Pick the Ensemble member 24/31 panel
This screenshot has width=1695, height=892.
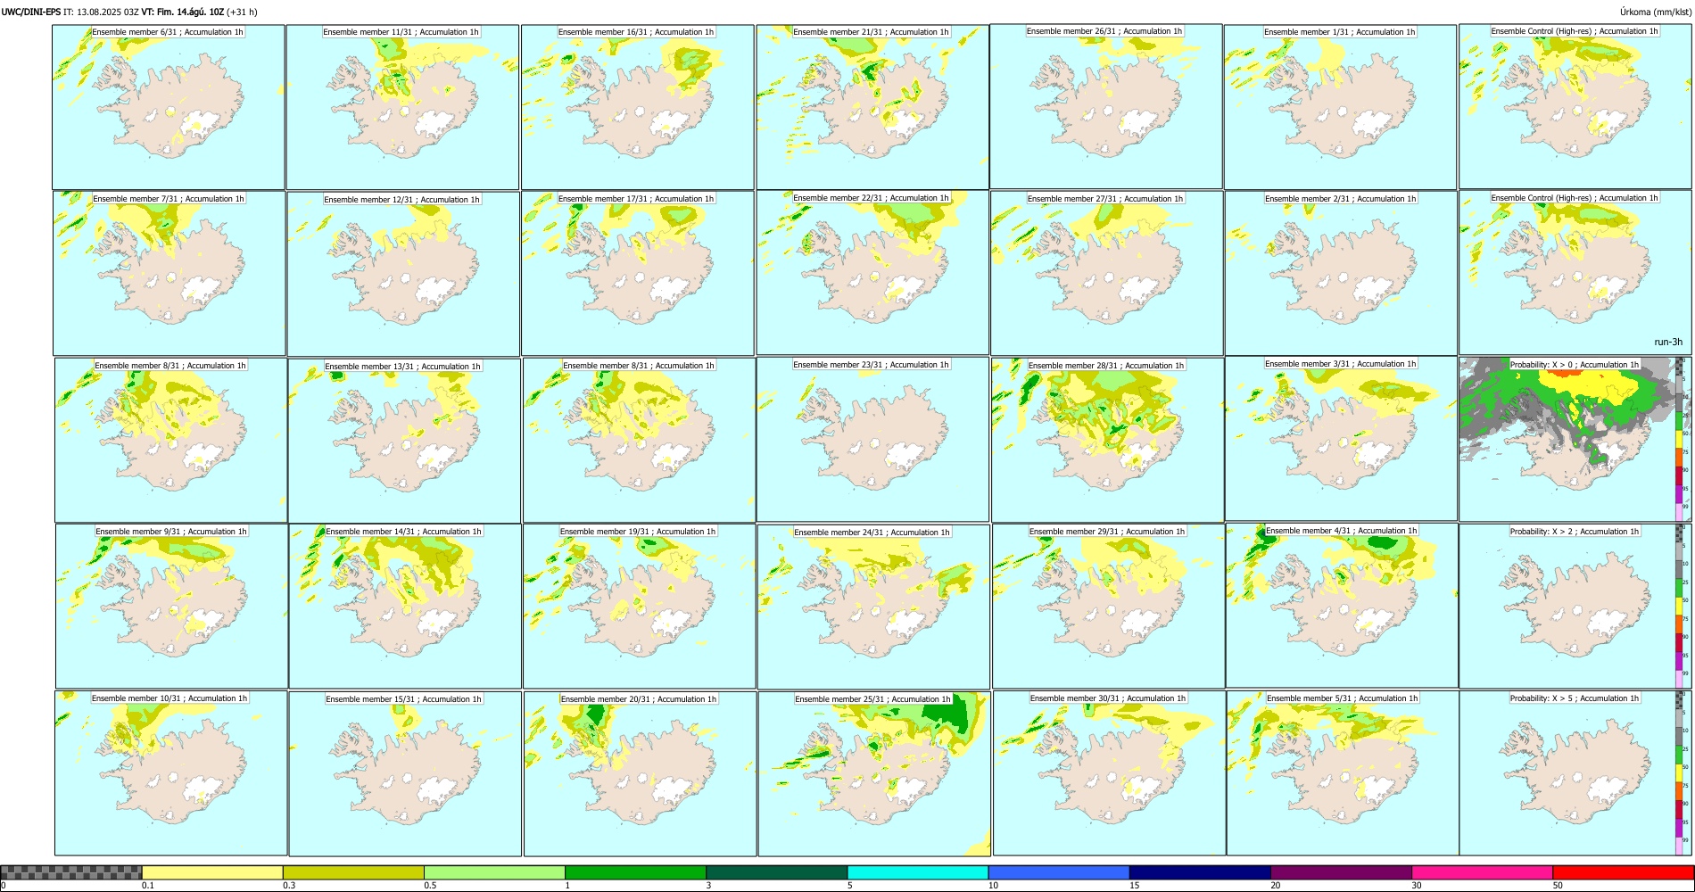point(873,607)
